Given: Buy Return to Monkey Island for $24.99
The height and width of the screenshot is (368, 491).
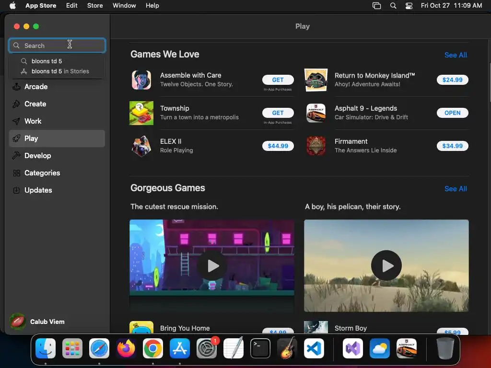Looking at the screenshot, I should click(x=452, y=80).
